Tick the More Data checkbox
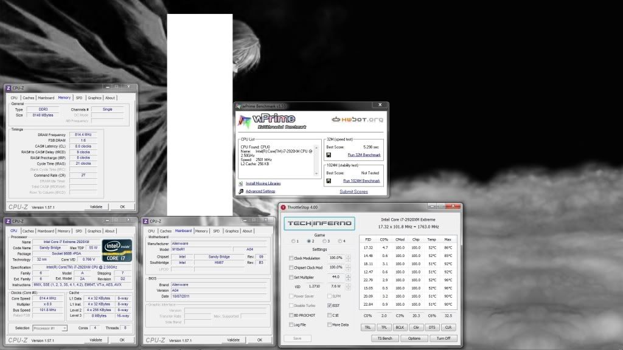Image resolution: width=623 pixels, height=350 pixels. click(329, 325)
